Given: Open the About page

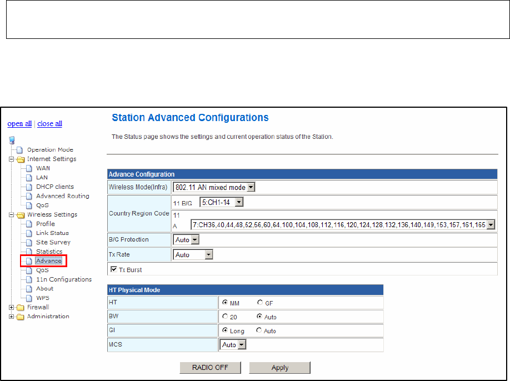Looking at the screenshot, I should 44,289.
